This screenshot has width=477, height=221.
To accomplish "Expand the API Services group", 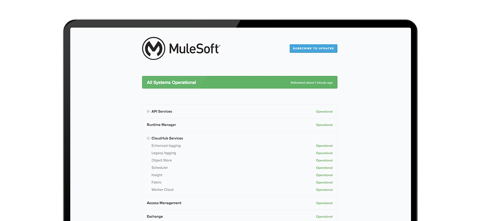I will 148,111.
